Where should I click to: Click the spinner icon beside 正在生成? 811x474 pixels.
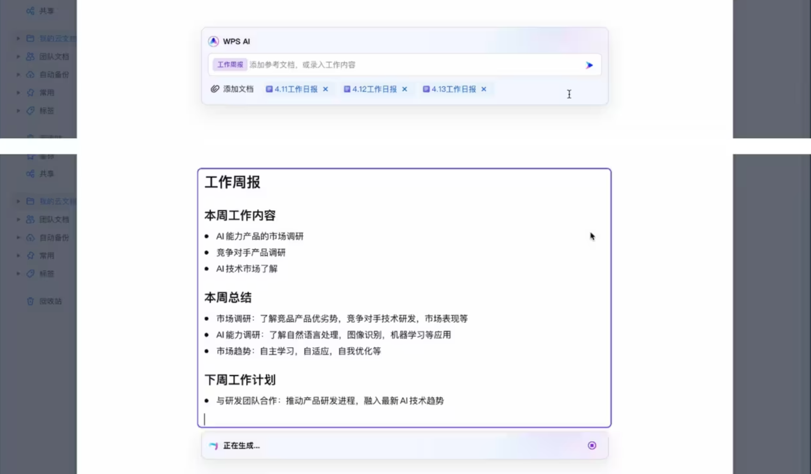(x=213, y=446)
